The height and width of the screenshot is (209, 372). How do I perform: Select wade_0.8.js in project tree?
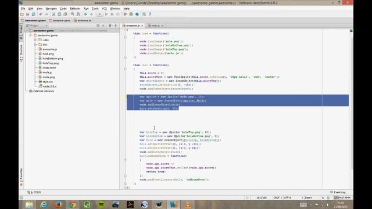click(x=49, y=87)
